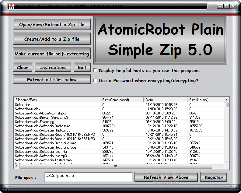
Task: Sort by Size (Normal) column header
Action: (x=205, y=100)
